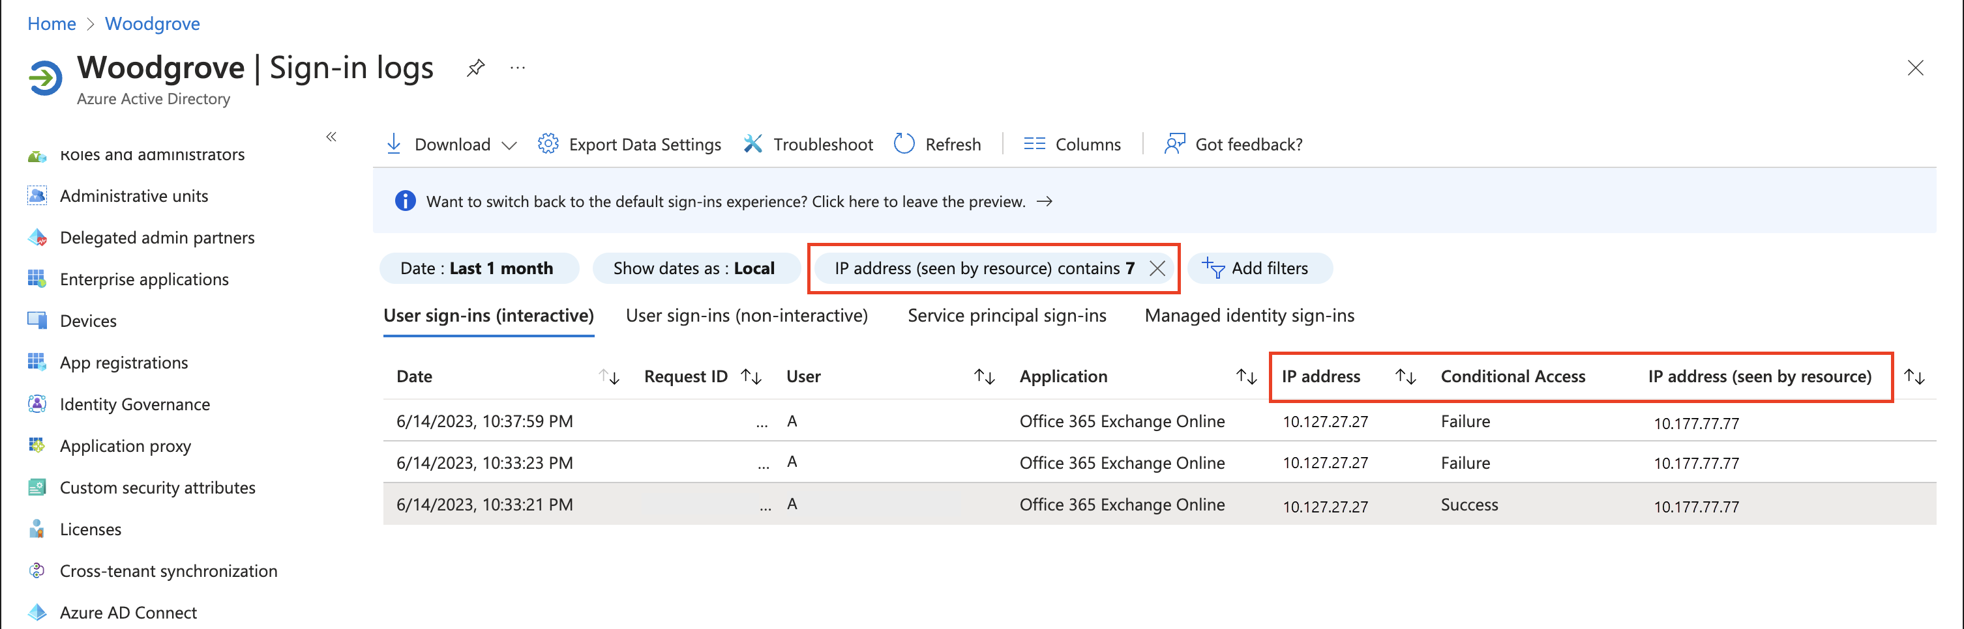Image resolution: width=1964 pixels, height=629 pixels.
Task: Toggle the Show dates as Local filter
Action: (694, 268)
